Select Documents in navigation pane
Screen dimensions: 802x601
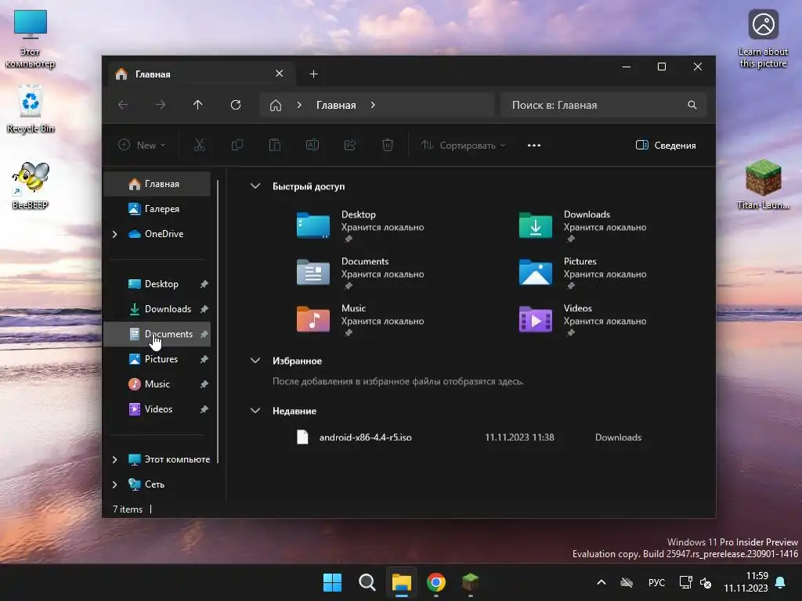pyautogui.click(x=157, y=334)
